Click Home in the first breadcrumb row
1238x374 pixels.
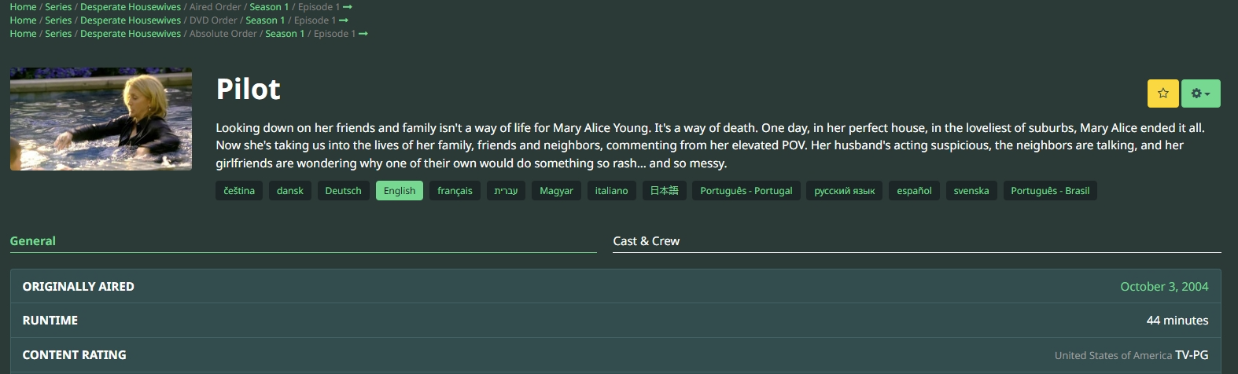click(23, 7)
